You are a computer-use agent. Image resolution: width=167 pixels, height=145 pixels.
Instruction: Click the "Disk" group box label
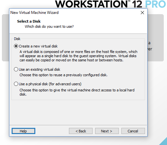coord(17,39)
